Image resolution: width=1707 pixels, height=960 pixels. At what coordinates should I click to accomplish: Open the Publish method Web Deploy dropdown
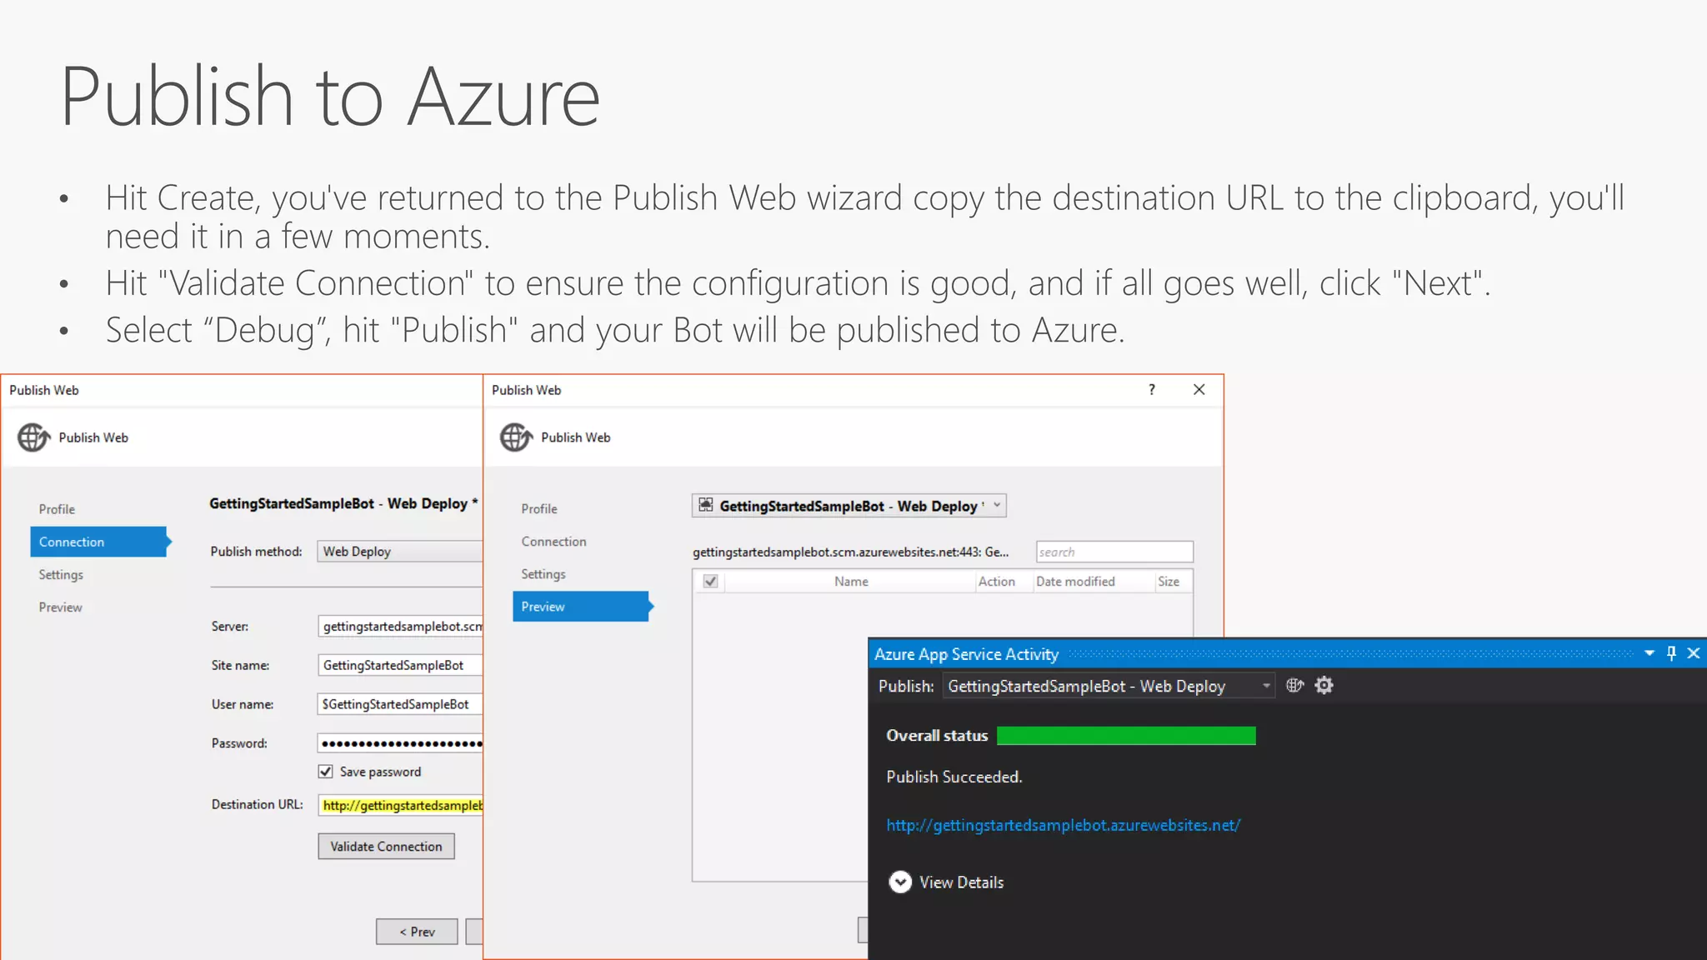(400, 552)
